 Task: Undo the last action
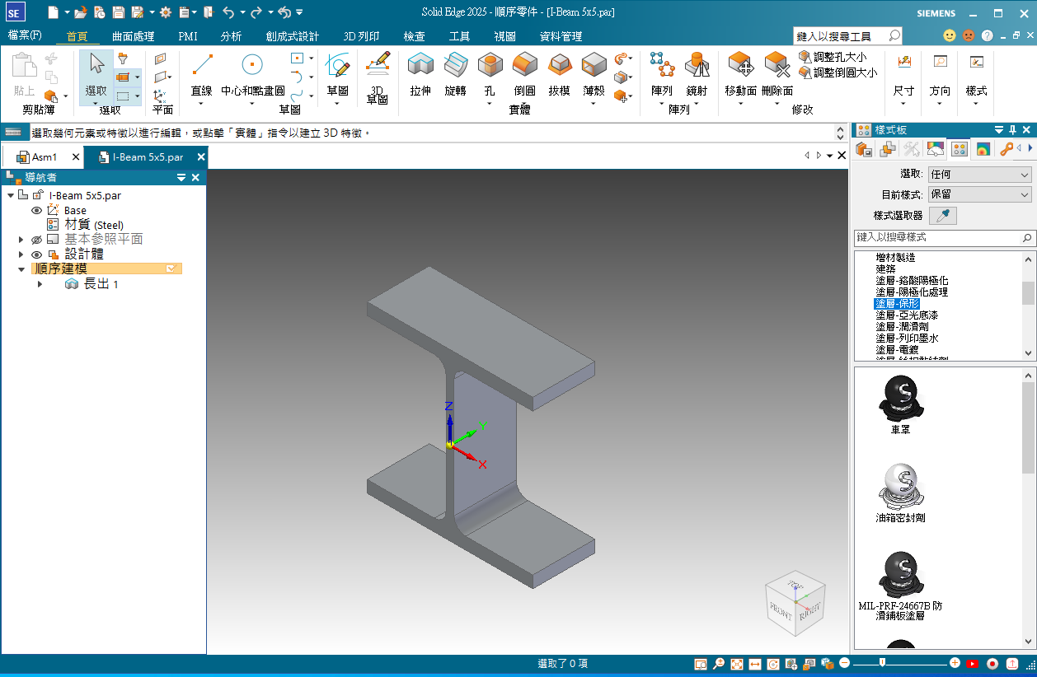coord(228,12)
